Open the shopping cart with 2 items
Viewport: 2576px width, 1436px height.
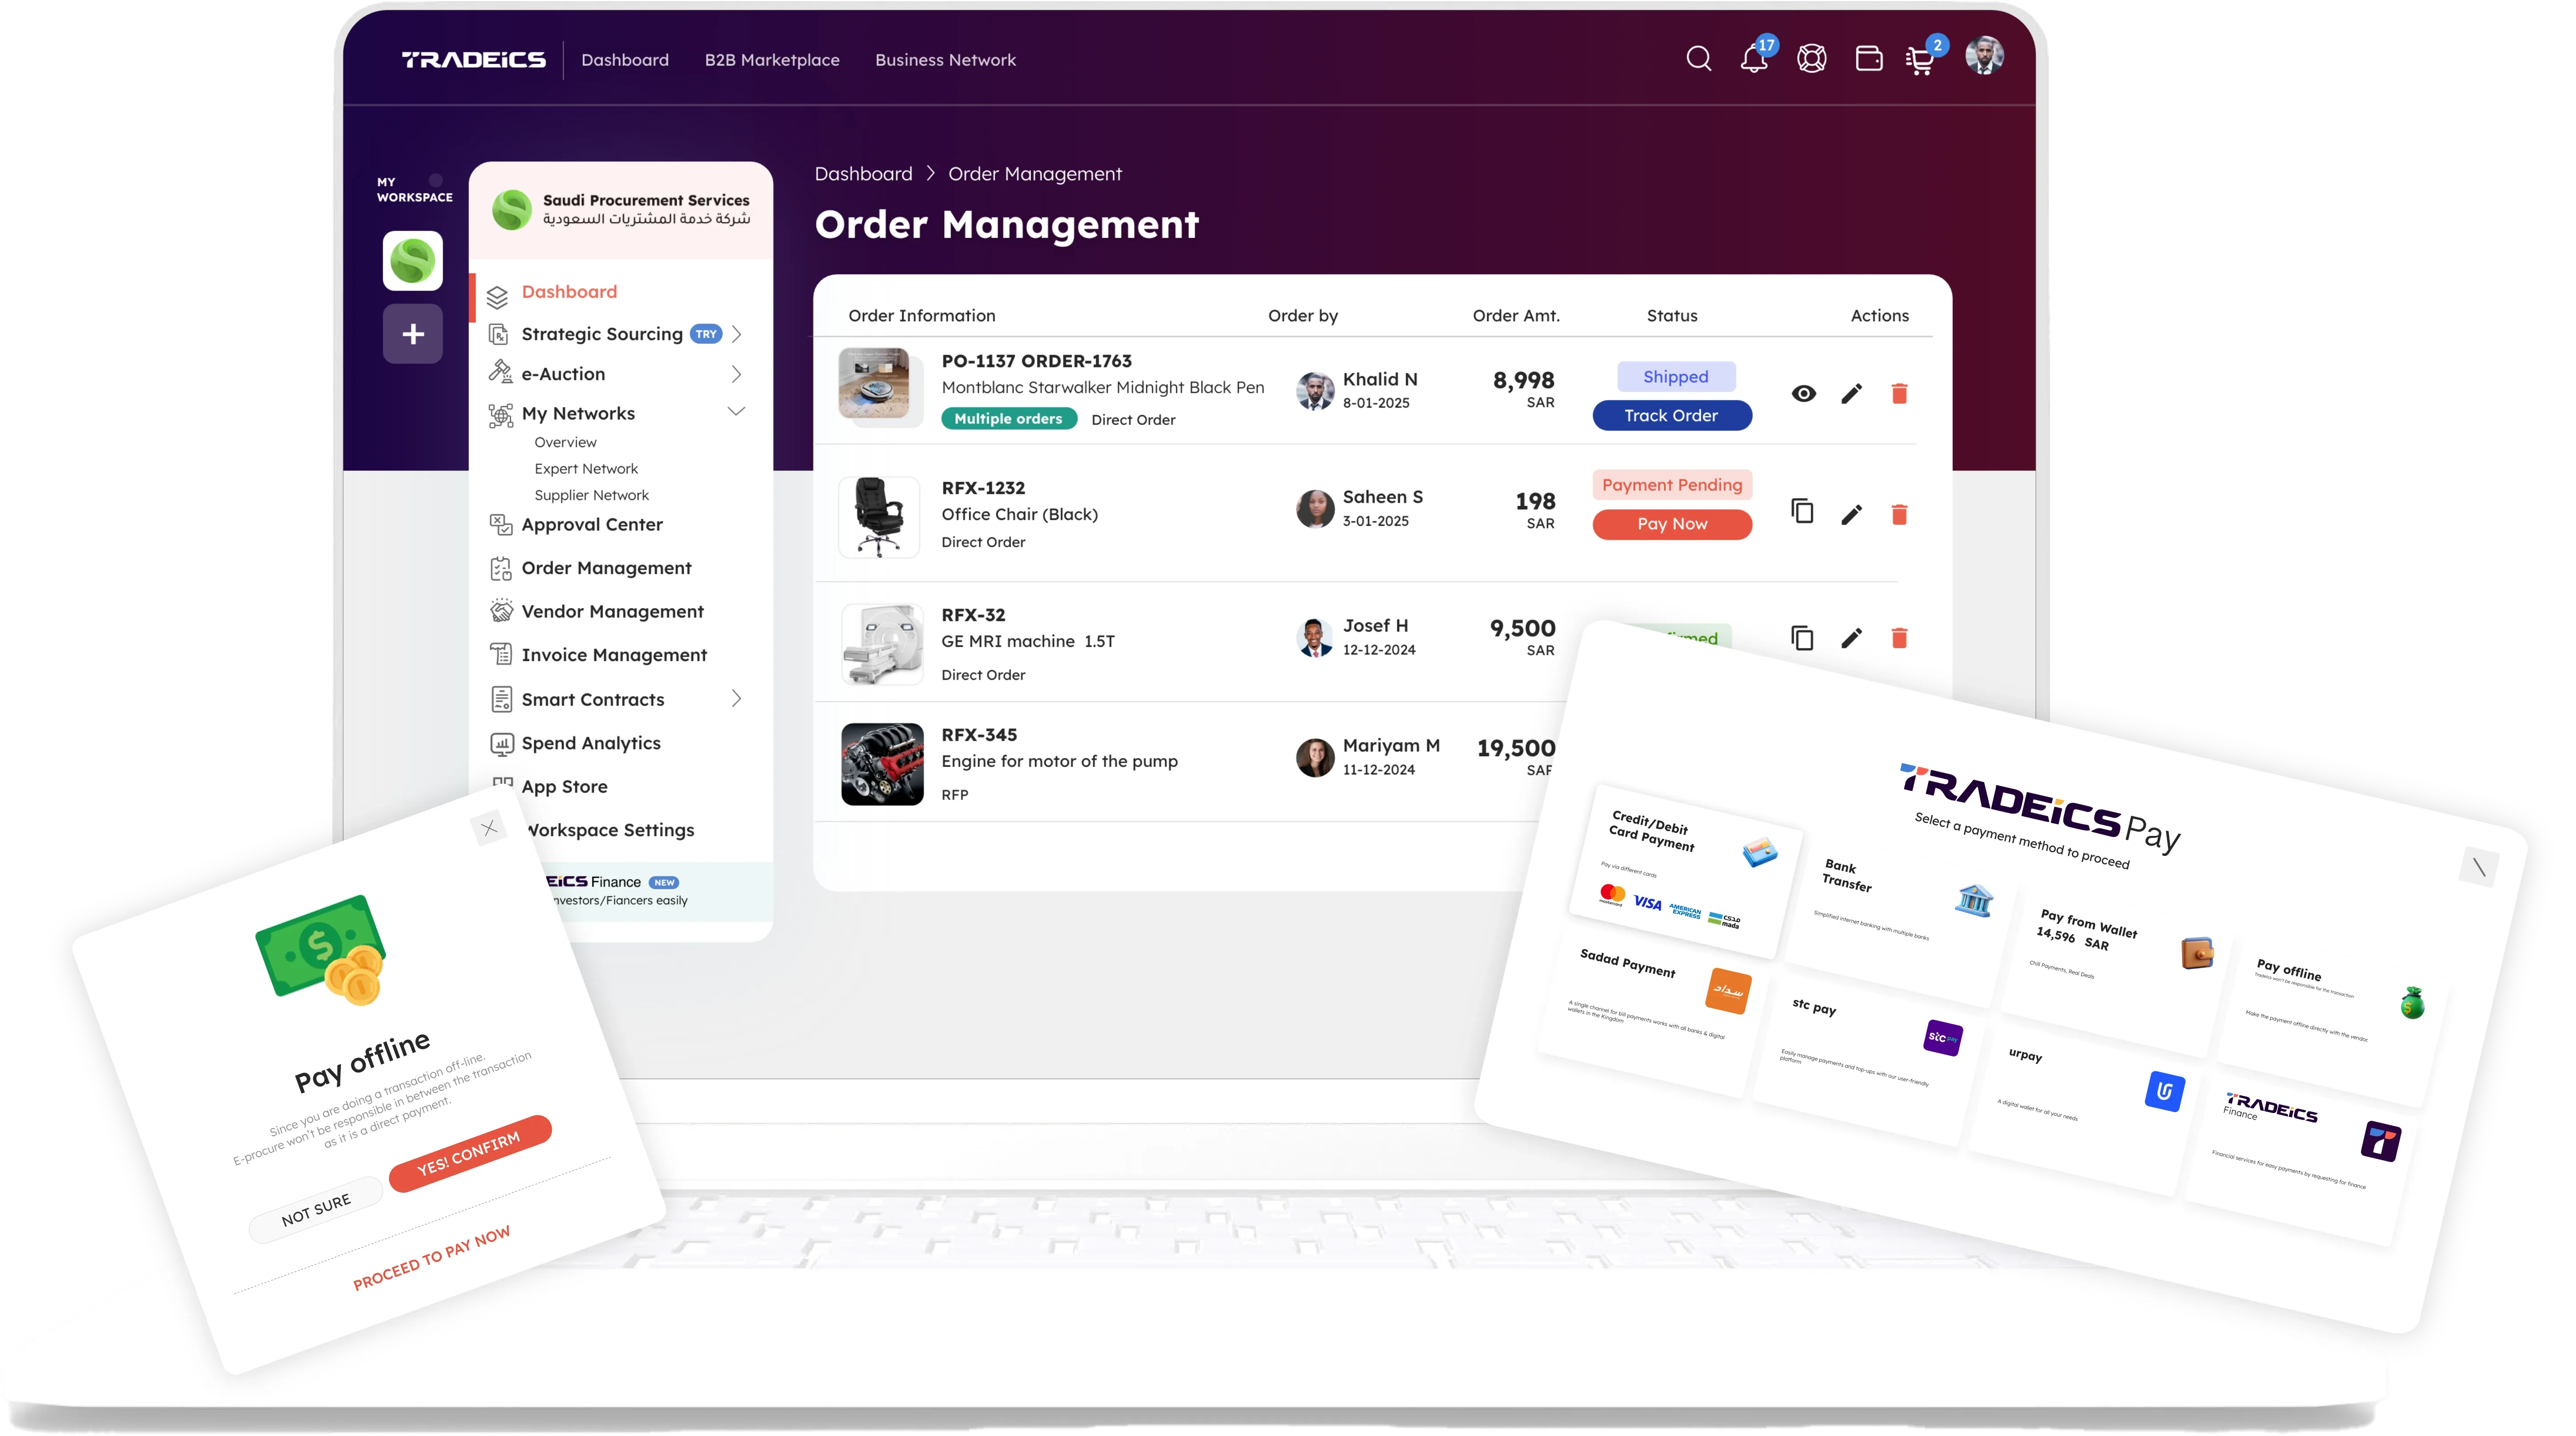coord(1920,60)
